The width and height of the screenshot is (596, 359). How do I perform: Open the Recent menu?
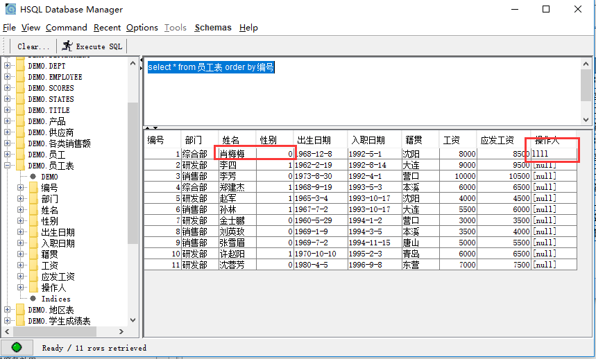(x=107, y=28)
